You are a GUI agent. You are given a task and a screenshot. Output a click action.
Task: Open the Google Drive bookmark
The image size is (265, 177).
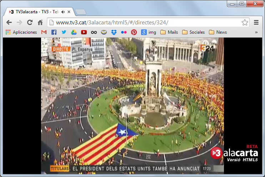tap(74, 32)
